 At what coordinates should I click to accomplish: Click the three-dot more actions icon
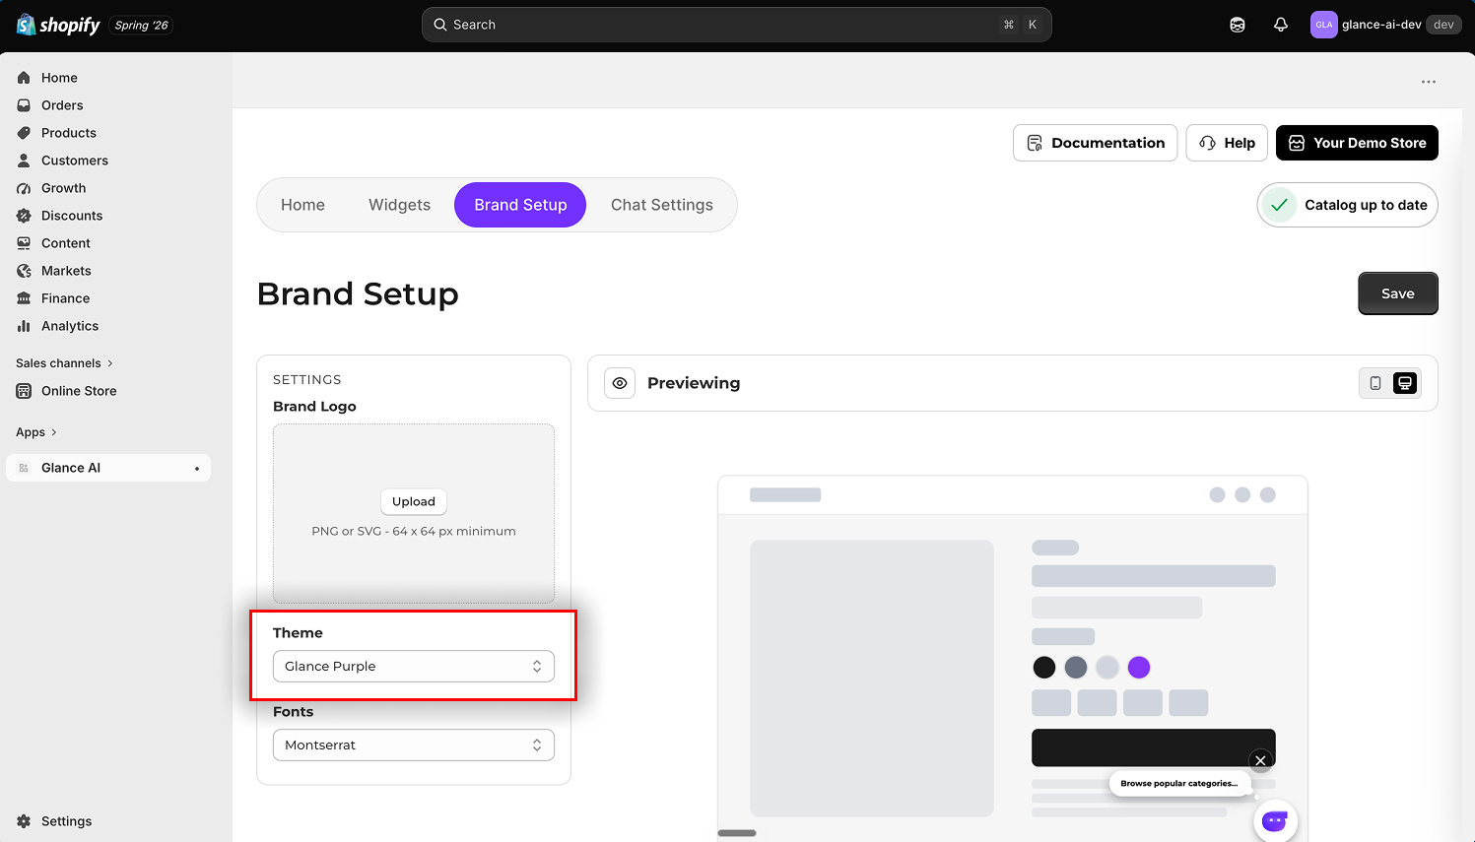[x=1429, y=82]
